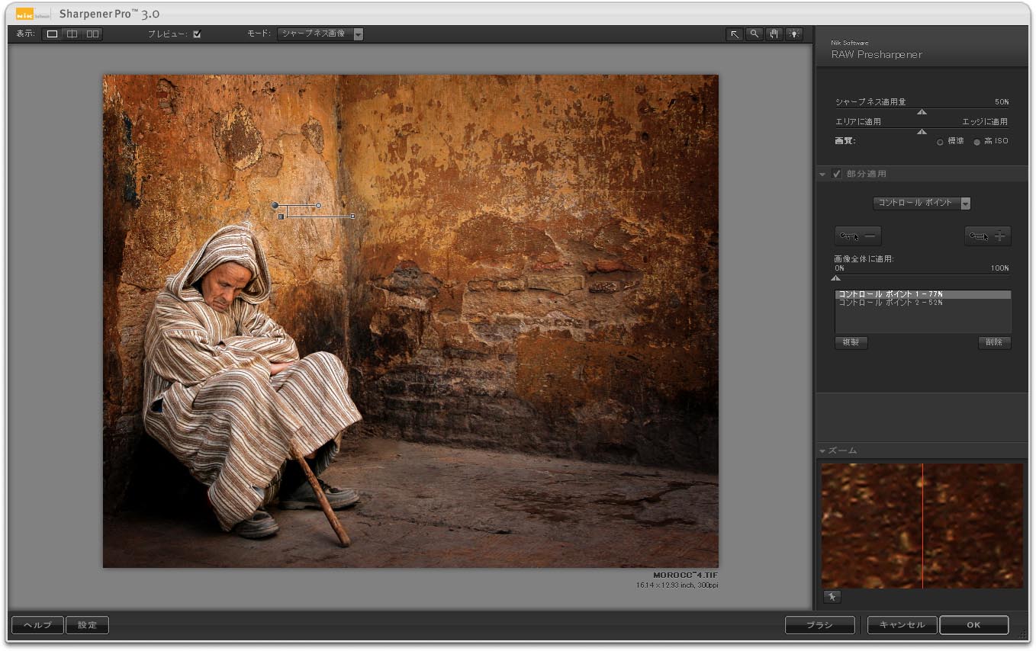Choose the hand pan tool
This screenshot has width=1036, height=651.
point(774,34)
